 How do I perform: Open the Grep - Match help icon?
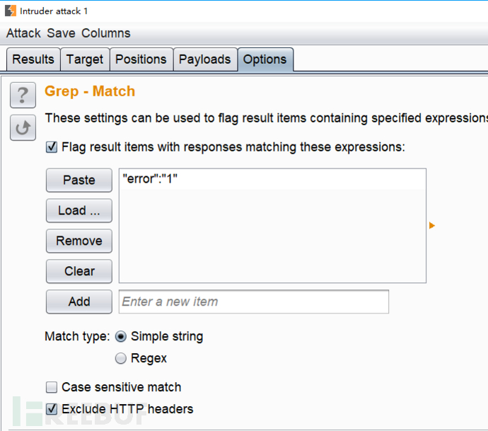pos(23,95)
